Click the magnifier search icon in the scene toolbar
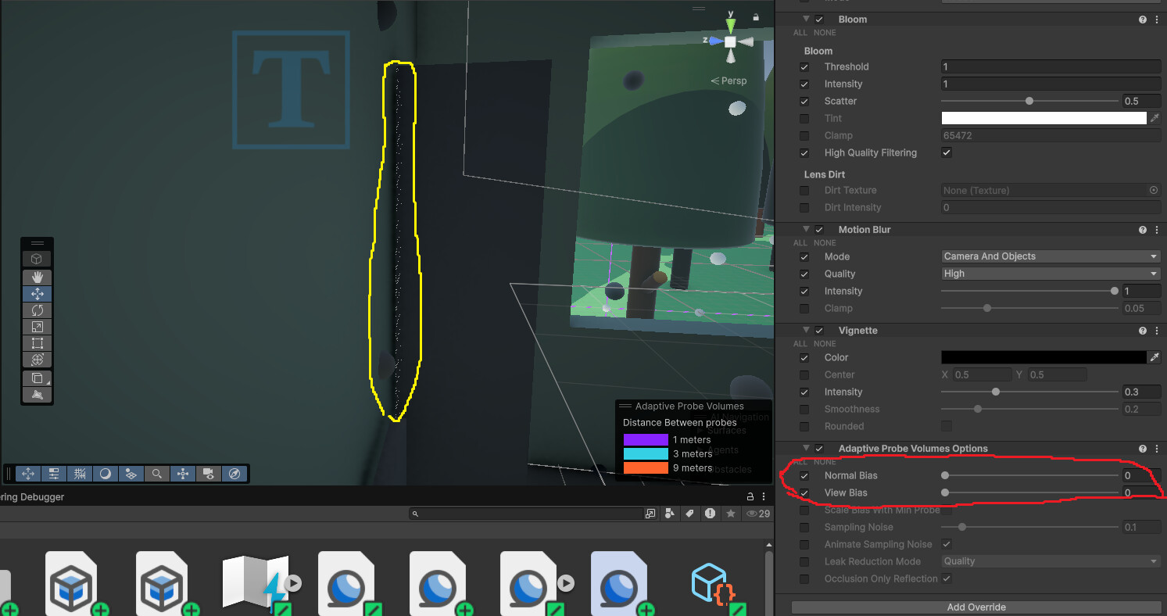The width and height of the screenshot is (1167, 616). (156, 473)
